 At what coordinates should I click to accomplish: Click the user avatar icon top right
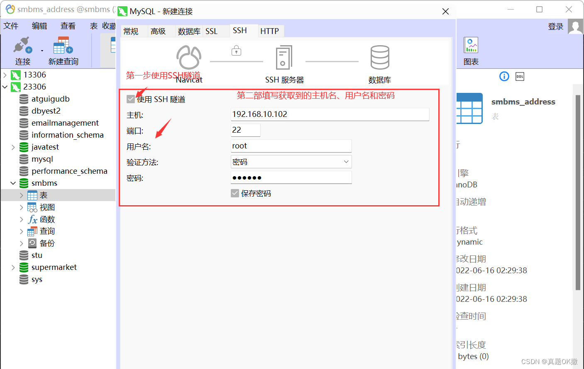click(575, 26)
